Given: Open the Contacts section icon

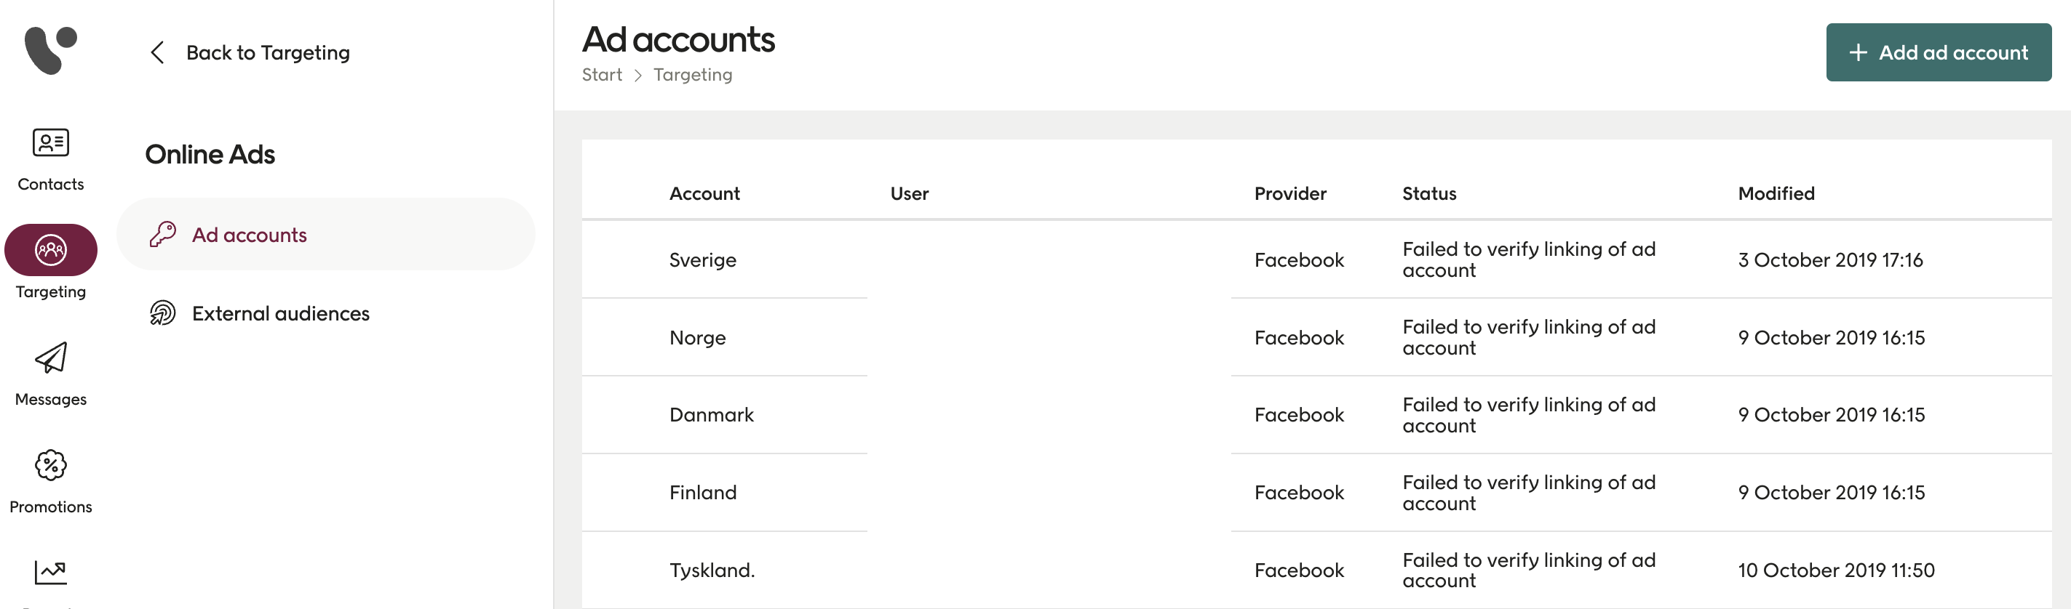Looking at the screenshot, I should pos(49,142).
